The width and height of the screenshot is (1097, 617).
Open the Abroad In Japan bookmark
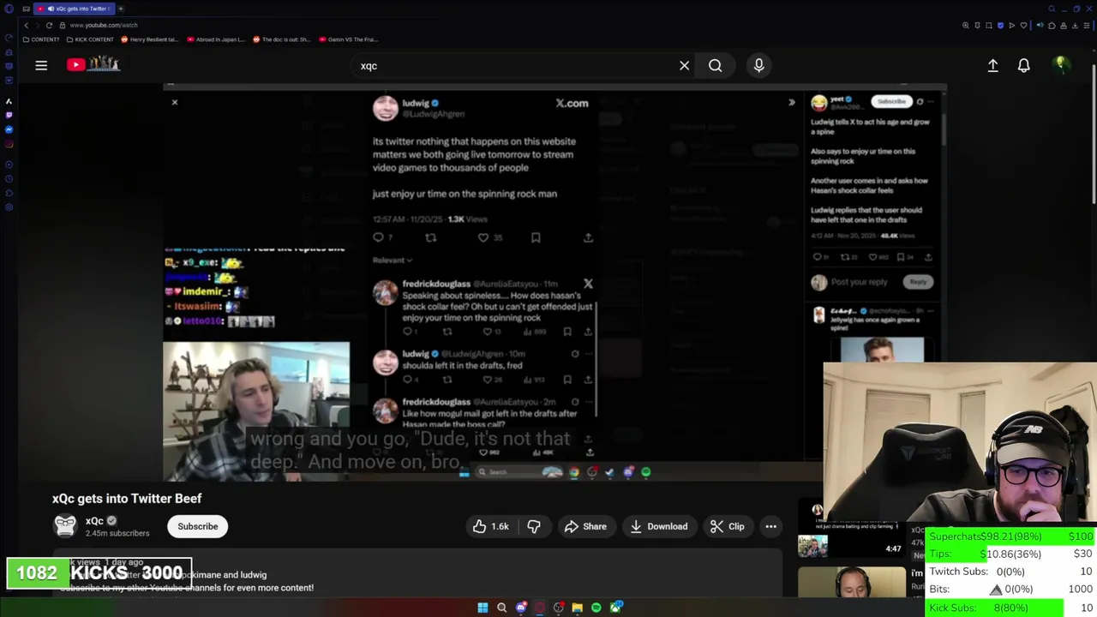pos(216,39)
